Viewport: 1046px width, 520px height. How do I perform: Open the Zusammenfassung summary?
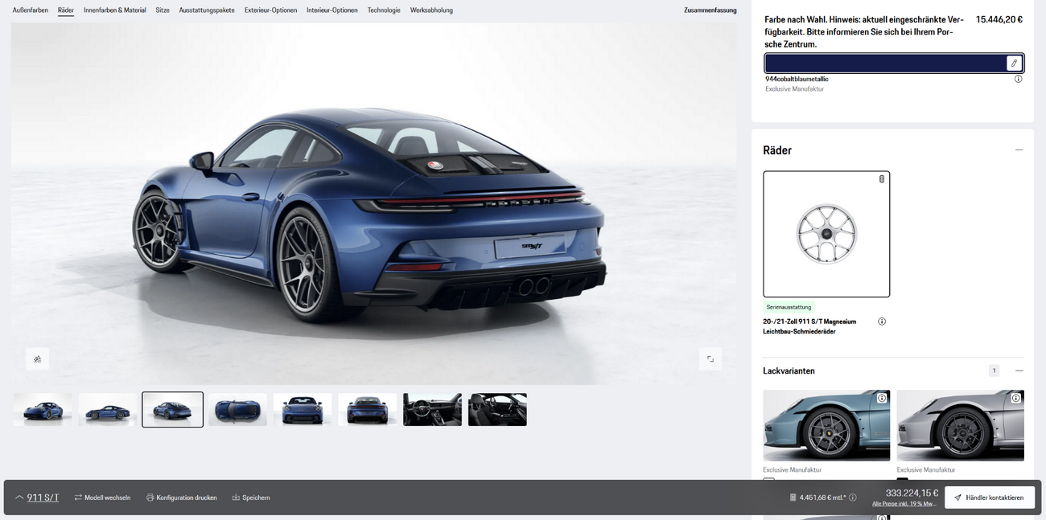click(710, 10)
